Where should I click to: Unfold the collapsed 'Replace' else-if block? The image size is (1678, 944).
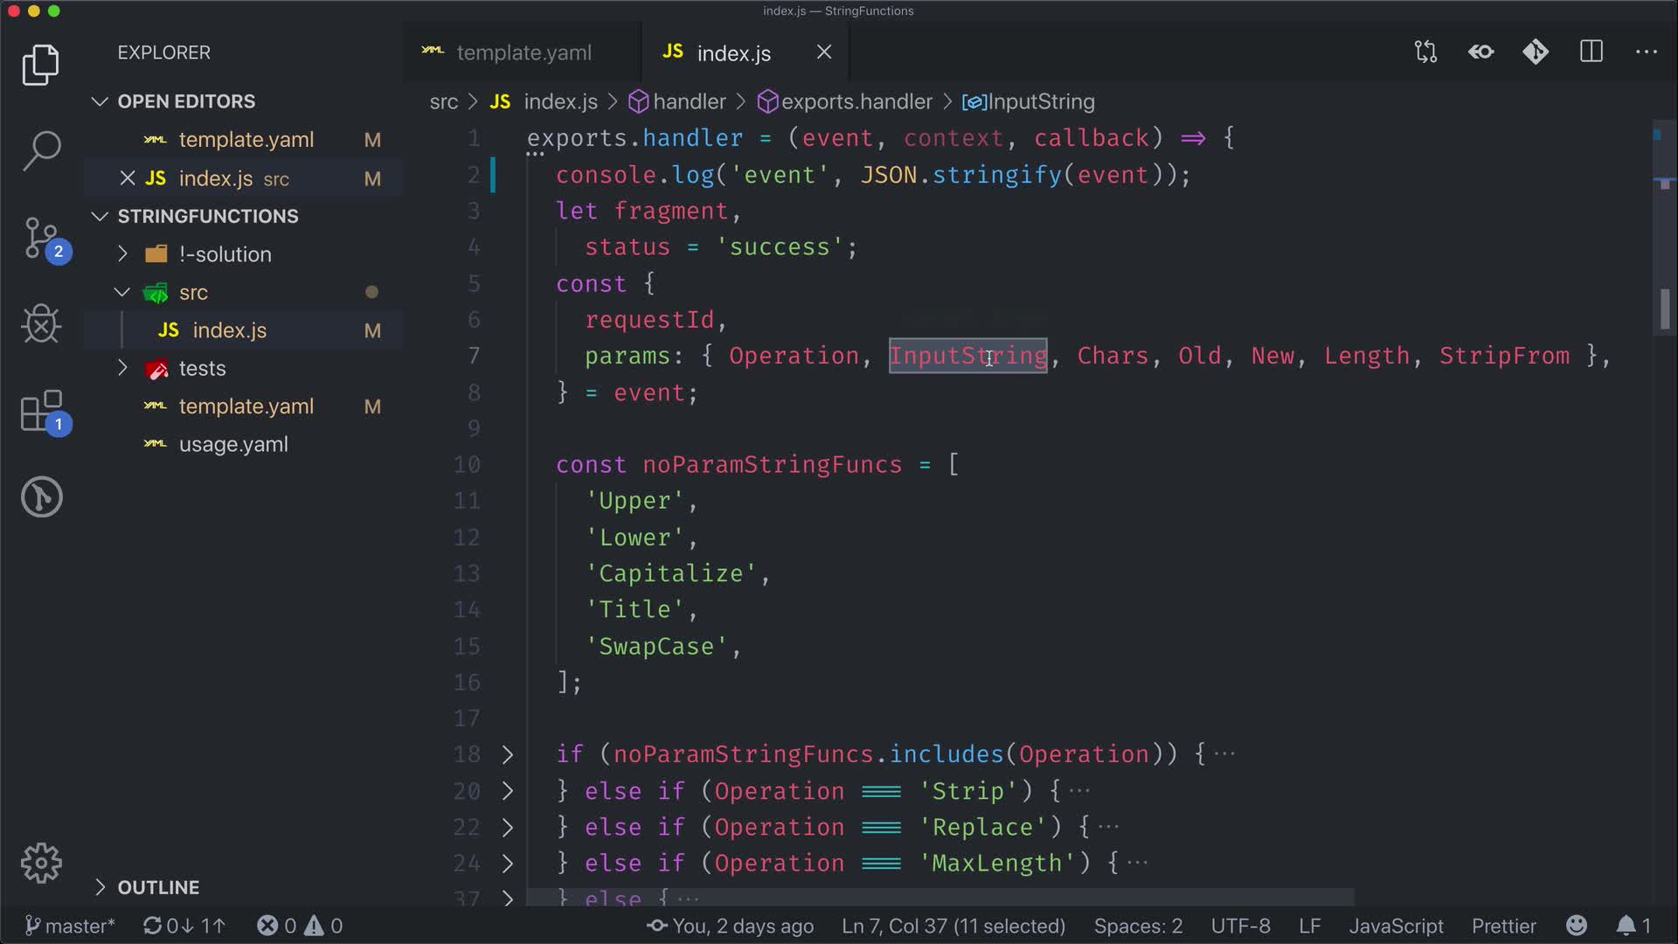(508, 828)
